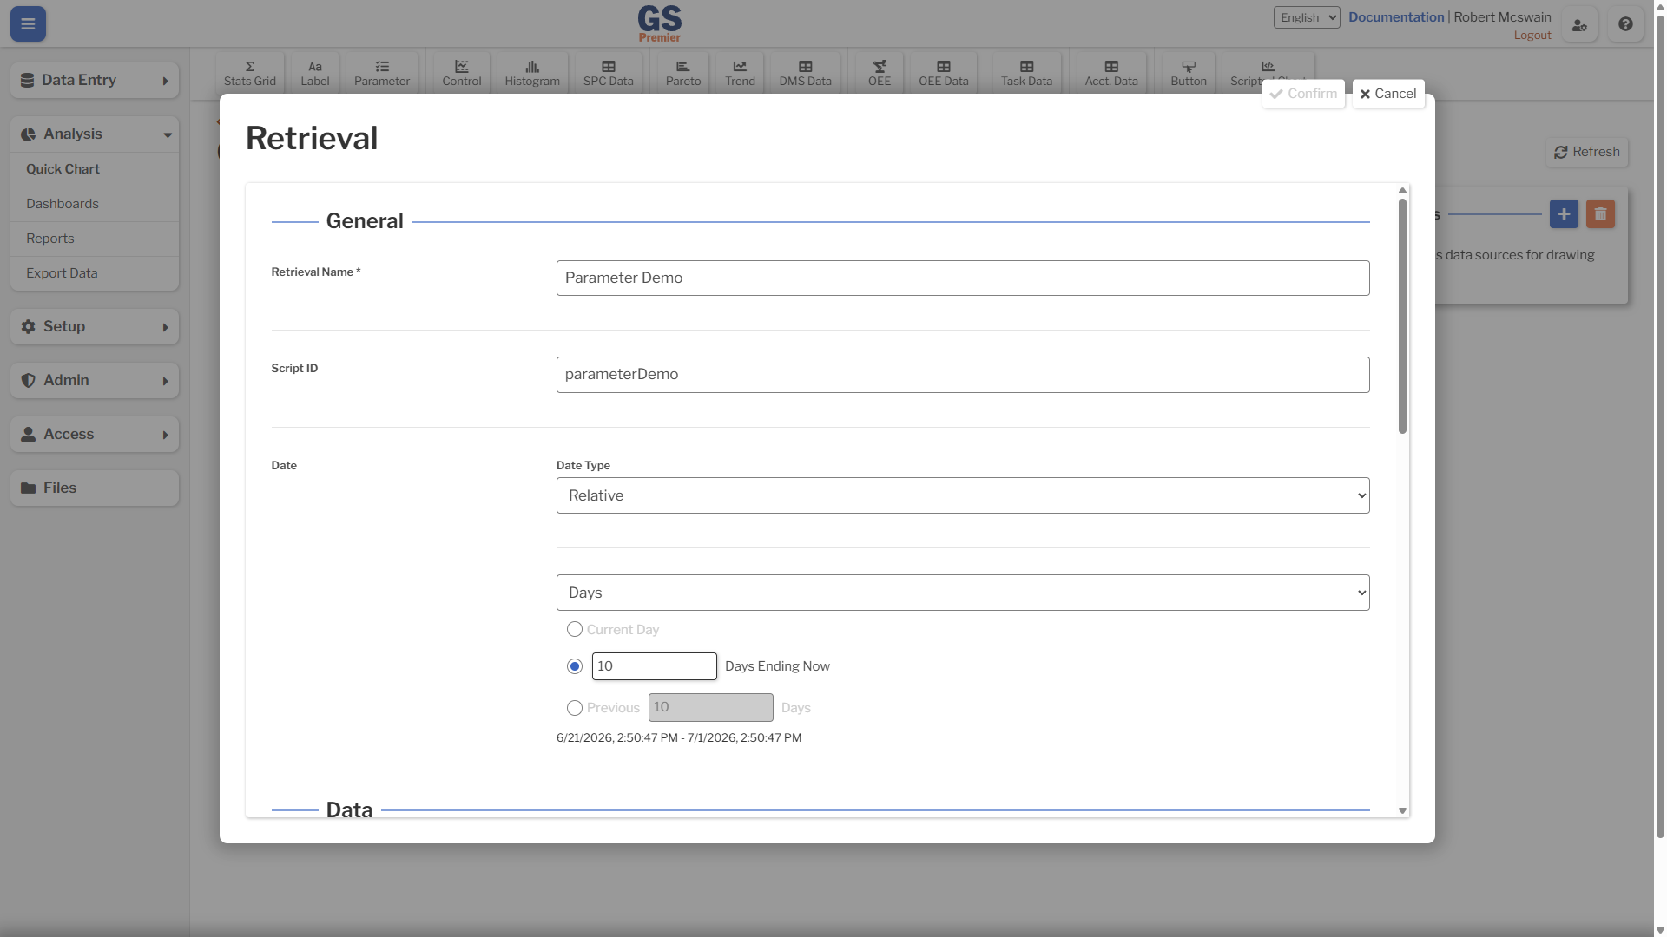Screen dimensions: 1667x937
Task: Cancel the Retrieval dialog
Action: 1388,94
